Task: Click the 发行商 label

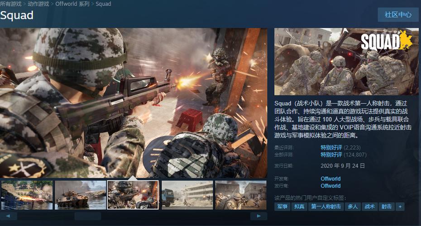Action: click(282, 186)
